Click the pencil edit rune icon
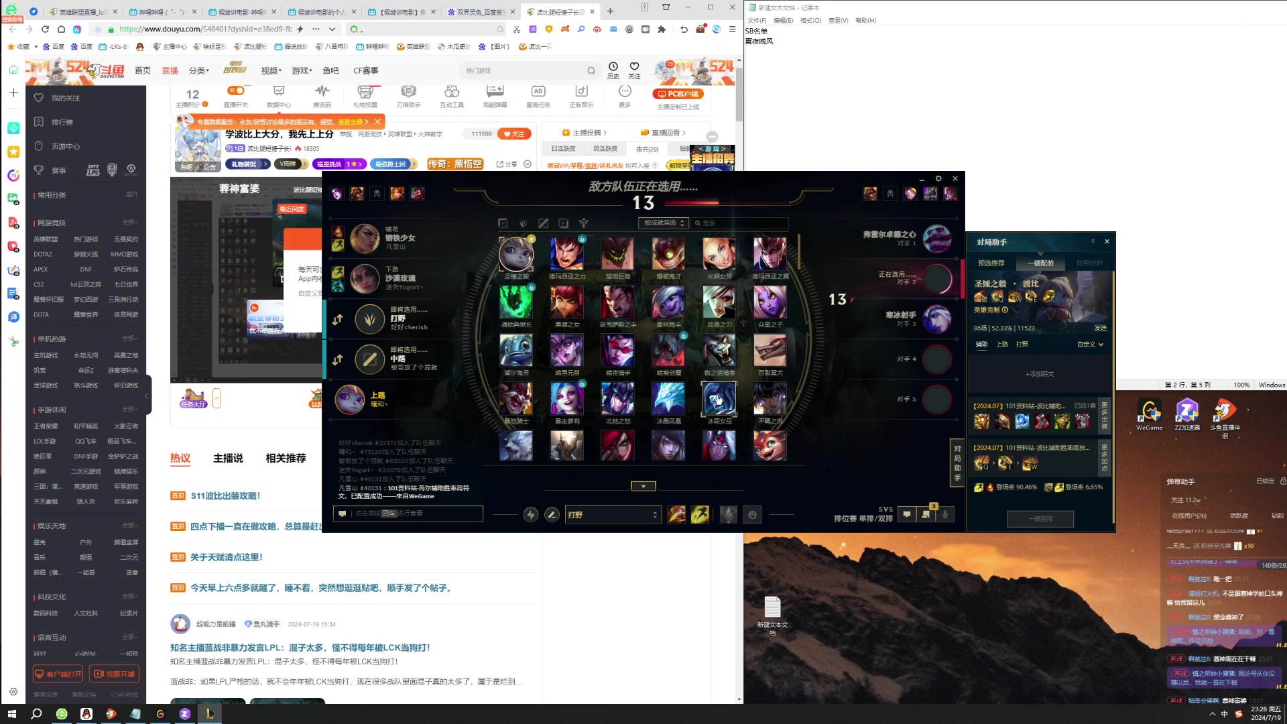Screen dimensions: 1287x724 point(552,515)
